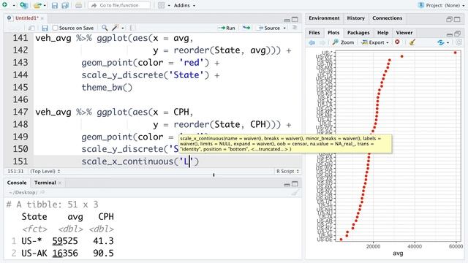Click the CPH column header in console
This screenshot has width=468, height=263.
pos(106,216)
